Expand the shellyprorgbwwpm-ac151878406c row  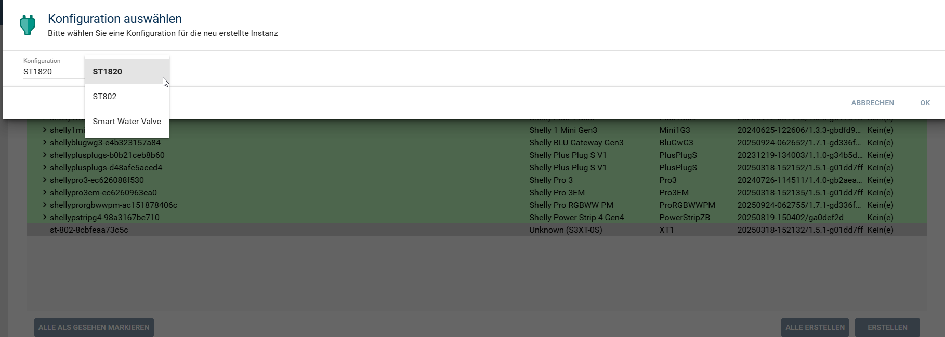(45, 205)
